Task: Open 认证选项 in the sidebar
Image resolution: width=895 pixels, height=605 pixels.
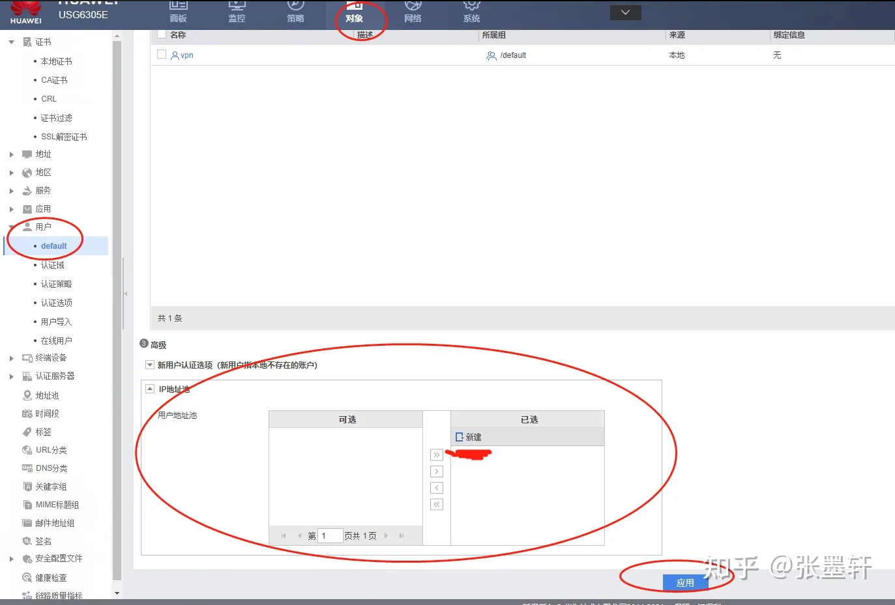Action: tap(56, 303)
